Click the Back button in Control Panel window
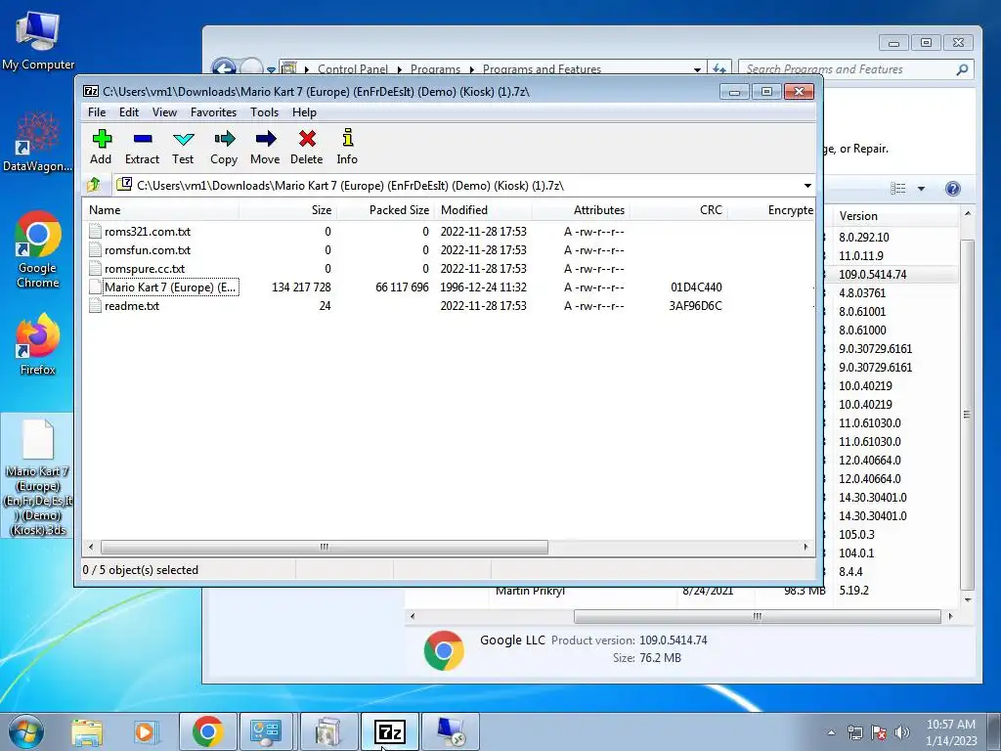The image size is (1001, 751). click(224, 68)
